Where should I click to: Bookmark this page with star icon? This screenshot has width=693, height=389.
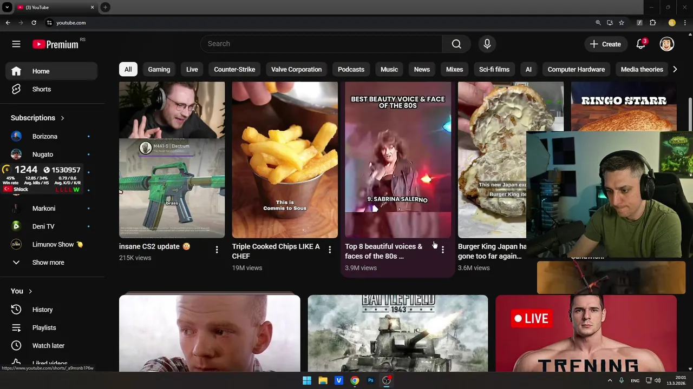click(x=622, y=23)
